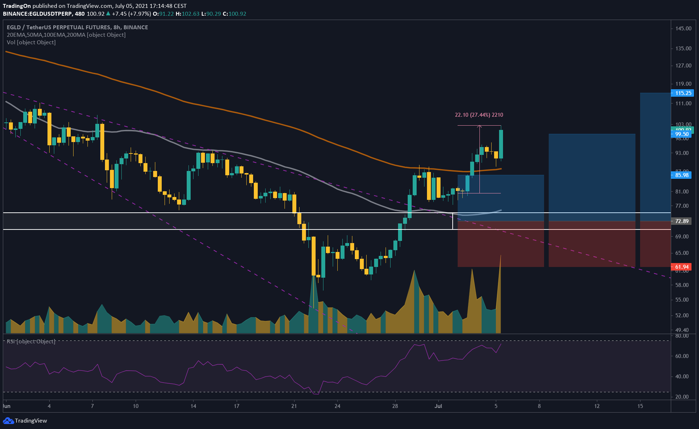Screen dimensions: 699x429
Task: Click the 21 date axis label
Action: pos(294,406)
